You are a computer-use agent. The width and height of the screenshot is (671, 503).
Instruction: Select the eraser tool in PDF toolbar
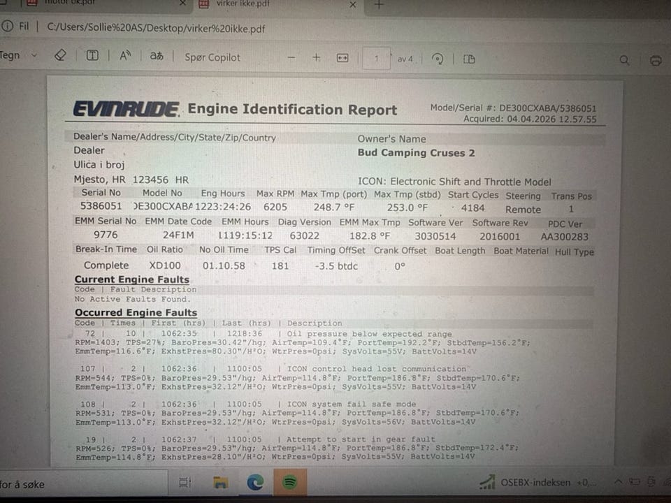click(x=60, y=56)
